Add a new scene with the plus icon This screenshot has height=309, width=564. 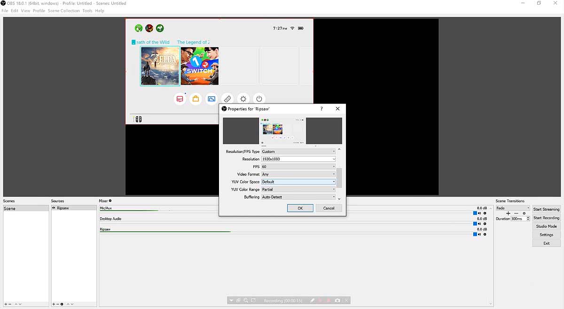pyautogui.click(x=6, y=304)
